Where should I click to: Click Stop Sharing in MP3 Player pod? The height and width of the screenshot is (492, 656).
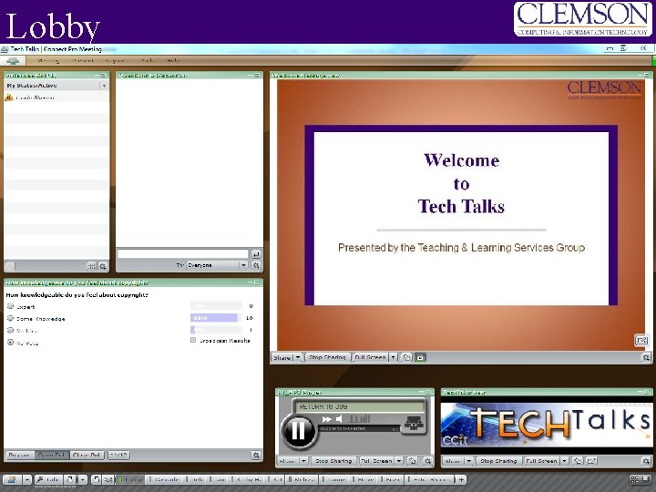[333, 461]
